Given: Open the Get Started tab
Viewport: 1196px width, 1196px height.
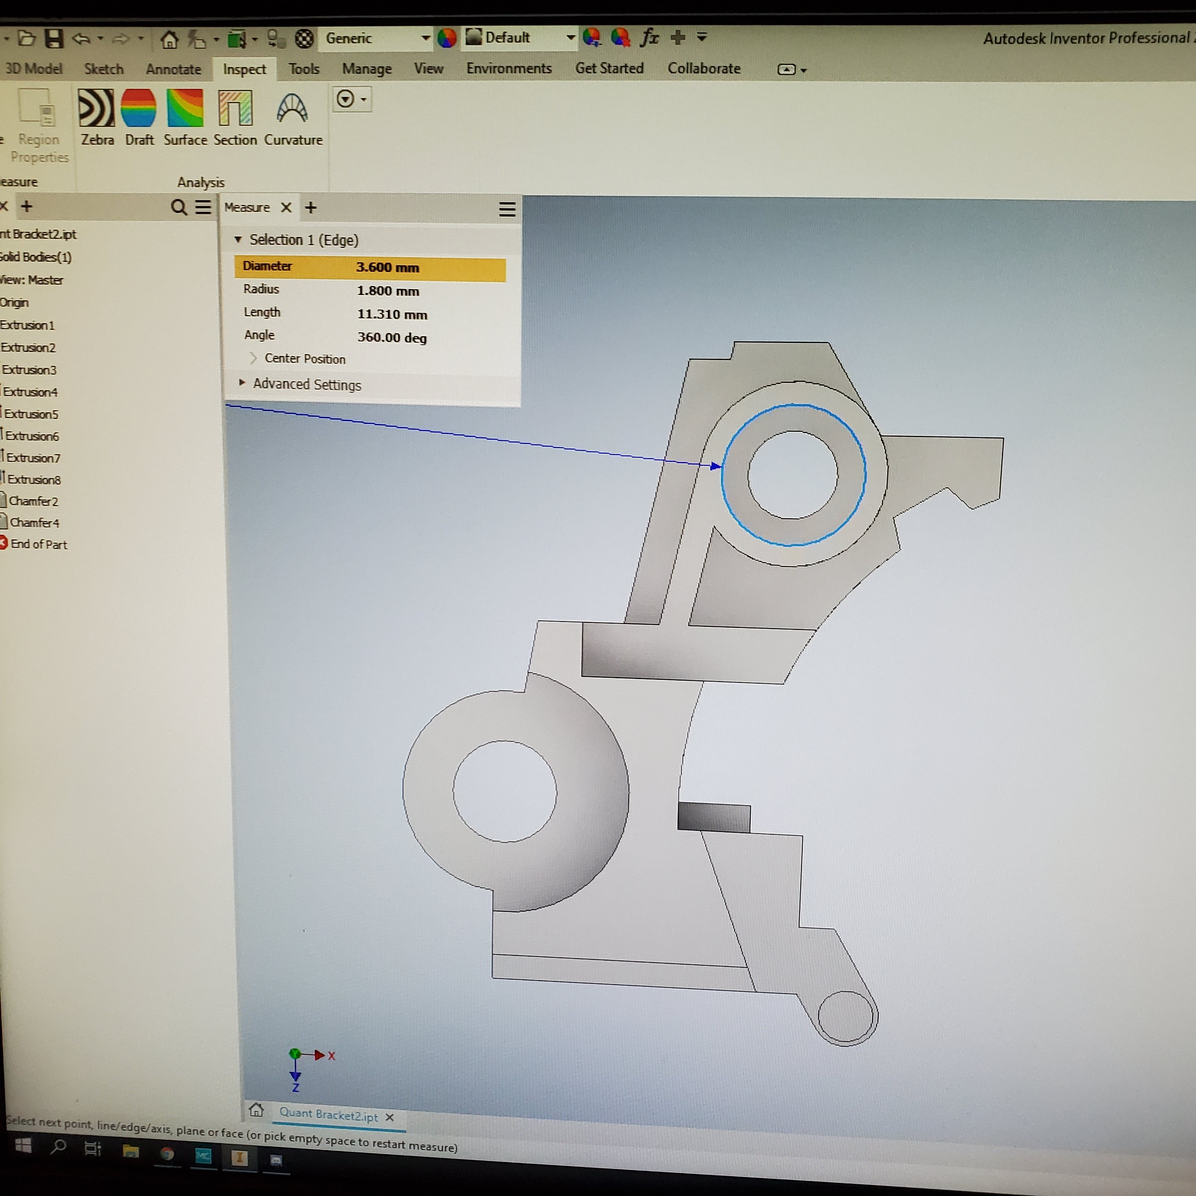Looking at the screenshot, I should point(609,68).
